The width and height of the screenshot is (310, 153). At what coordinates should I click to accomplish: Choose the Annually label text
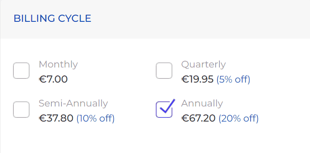(x=202, y=104)
